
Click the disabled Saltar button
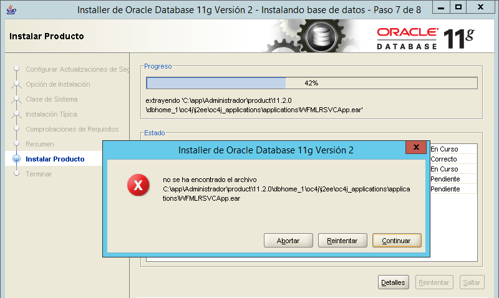tap(472, 282)
